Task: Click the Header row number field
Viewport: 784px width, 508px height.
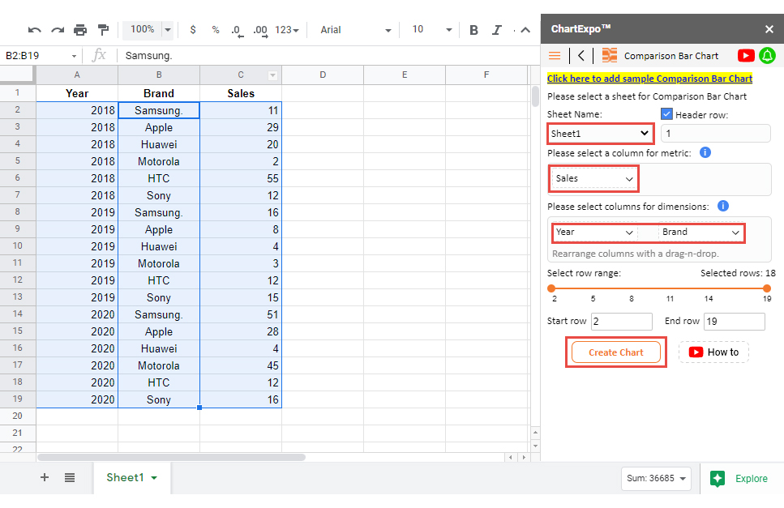Action: [716, 134]
